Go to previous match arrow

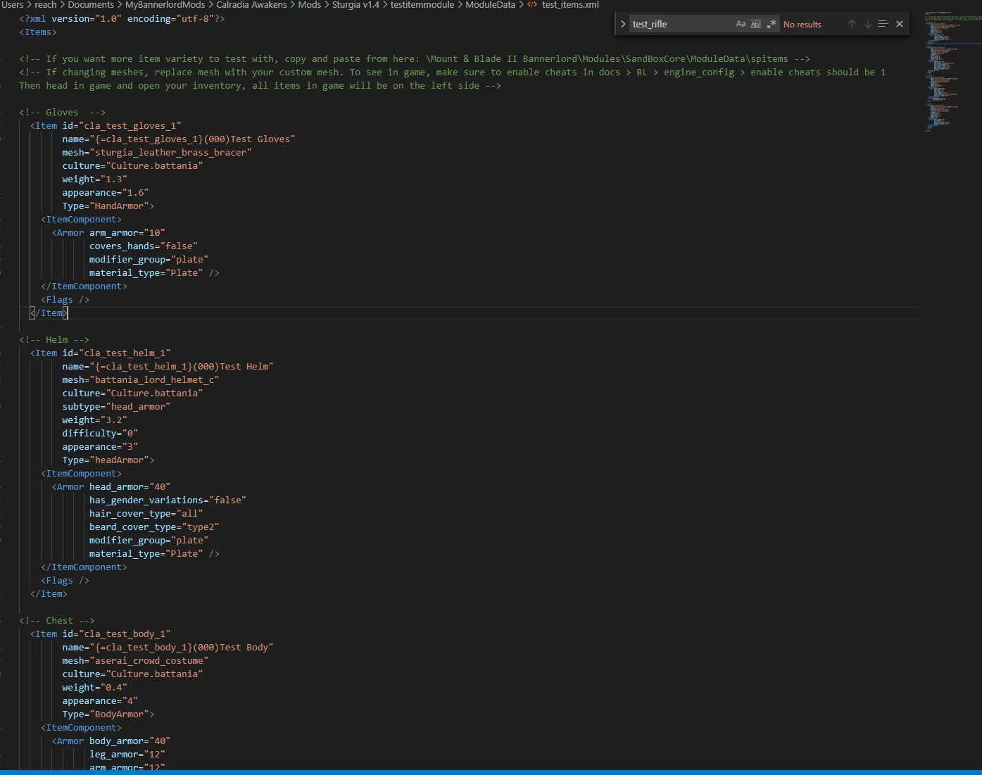coord(852,24)
